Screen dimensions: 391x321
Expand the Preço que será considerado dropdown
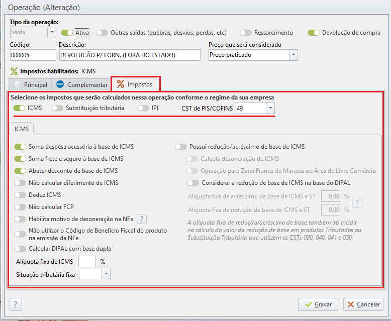click(x=294, y=55)
